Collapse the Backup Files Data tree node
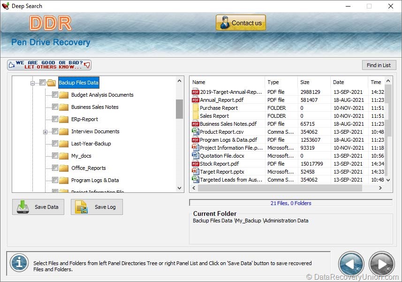Image resolution: width=402 pixels, height=282 pixels. point(32,83)
